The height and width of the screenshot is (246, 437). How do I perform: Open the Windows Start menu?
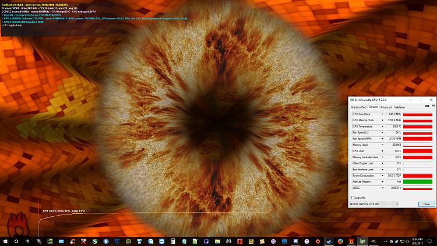[5, 241]
